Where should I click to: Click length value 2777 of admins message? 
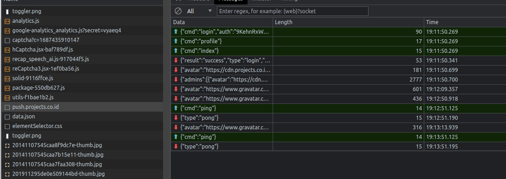[416, 80]
